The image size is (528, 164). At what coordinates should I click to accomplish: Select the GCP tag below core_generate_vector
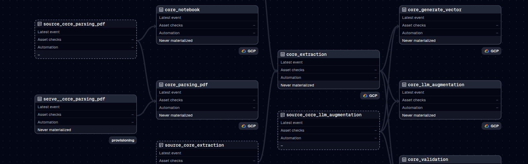[x=491, y=51]
